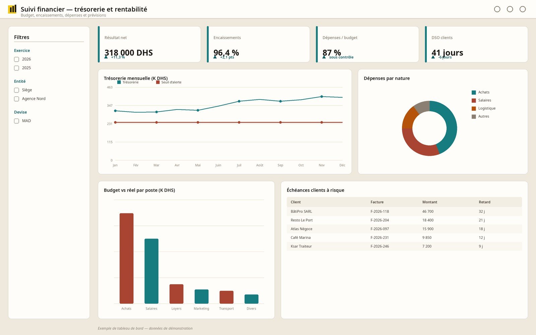
Task: Click the Transport bar in budget chart
Action: tap(226, 297)
